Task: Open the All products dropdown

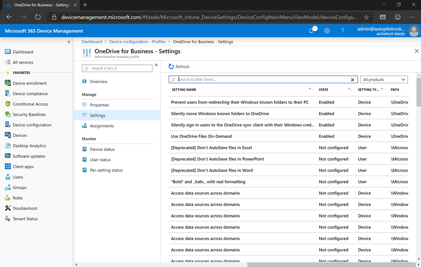Action: coord(384,79)
